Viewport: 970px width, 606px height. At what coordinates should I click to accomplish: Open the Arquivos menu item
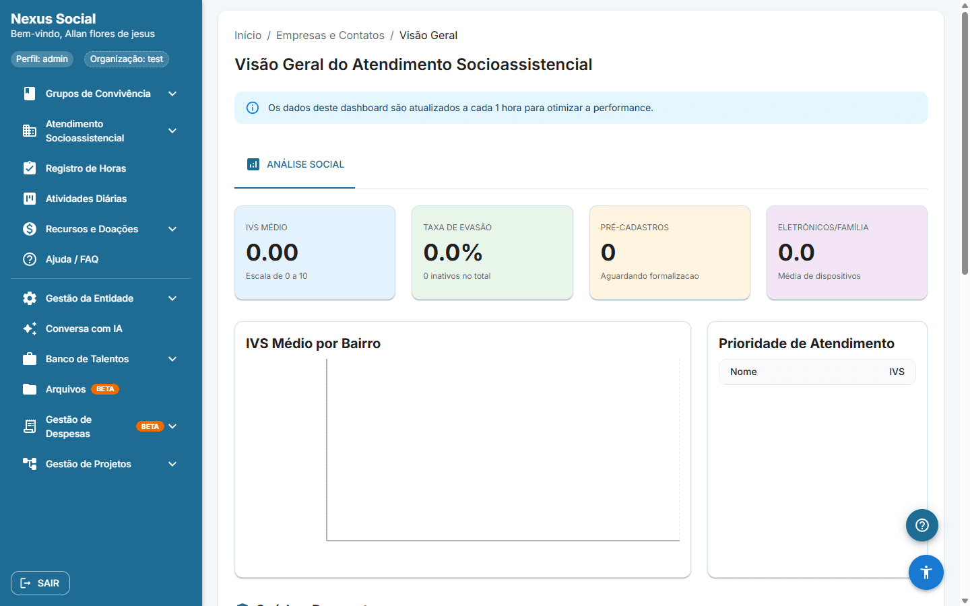[101, 389]
